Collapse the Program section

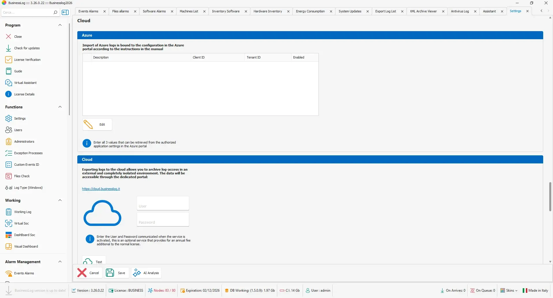pos(60,25)
